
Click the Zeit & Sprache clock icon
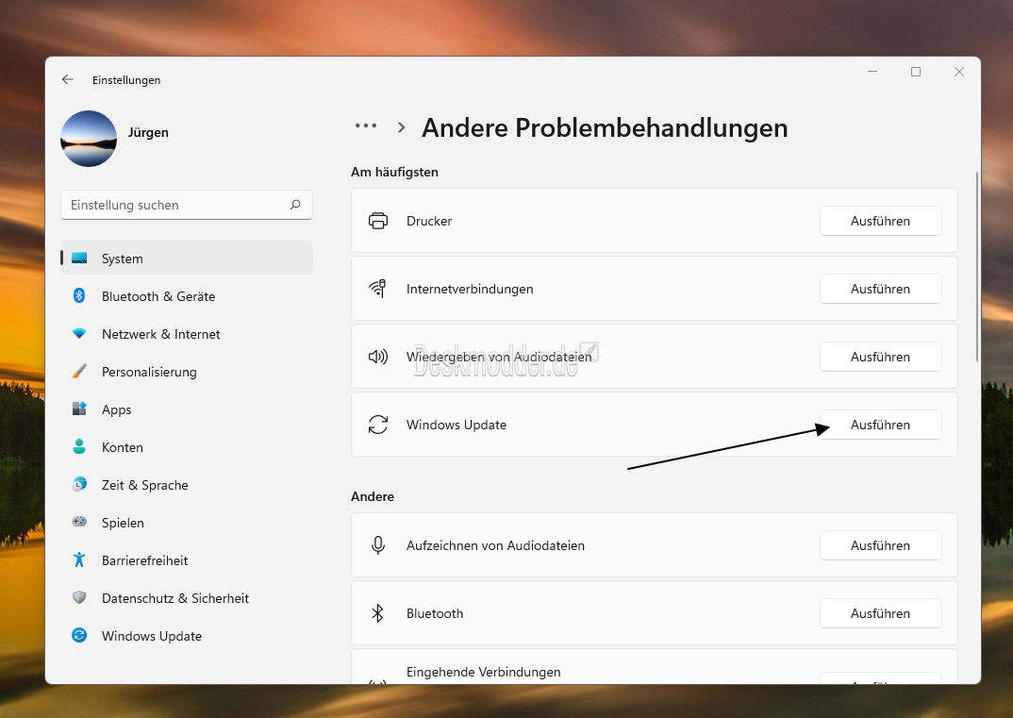coord(79,485)
